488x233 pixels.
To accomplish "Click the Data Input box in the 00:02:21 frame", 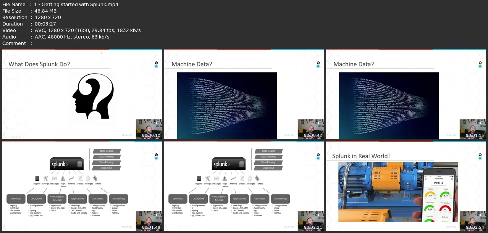I will [268, 168].
